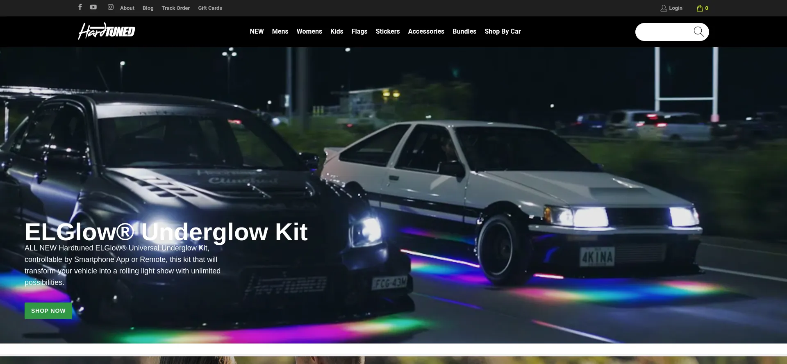Click the shopping bag cart icon
Screen dimensions: 787x364
[700, 8]
